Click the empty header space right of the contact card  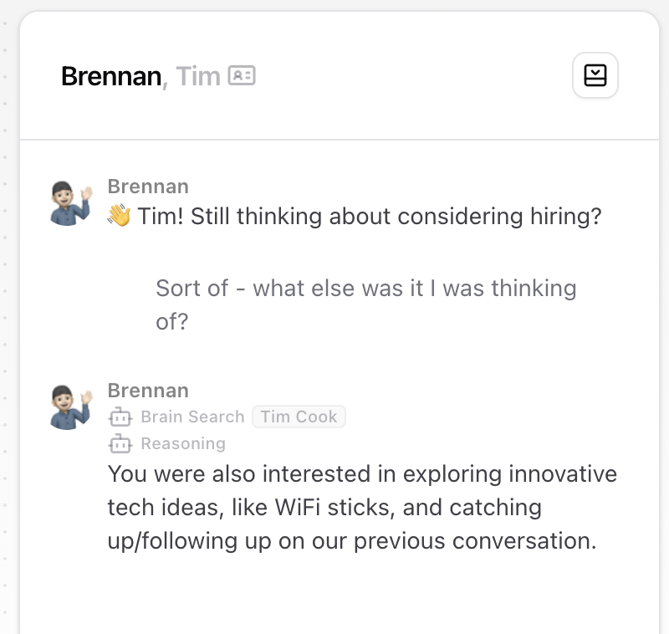(x=410, y=76)
